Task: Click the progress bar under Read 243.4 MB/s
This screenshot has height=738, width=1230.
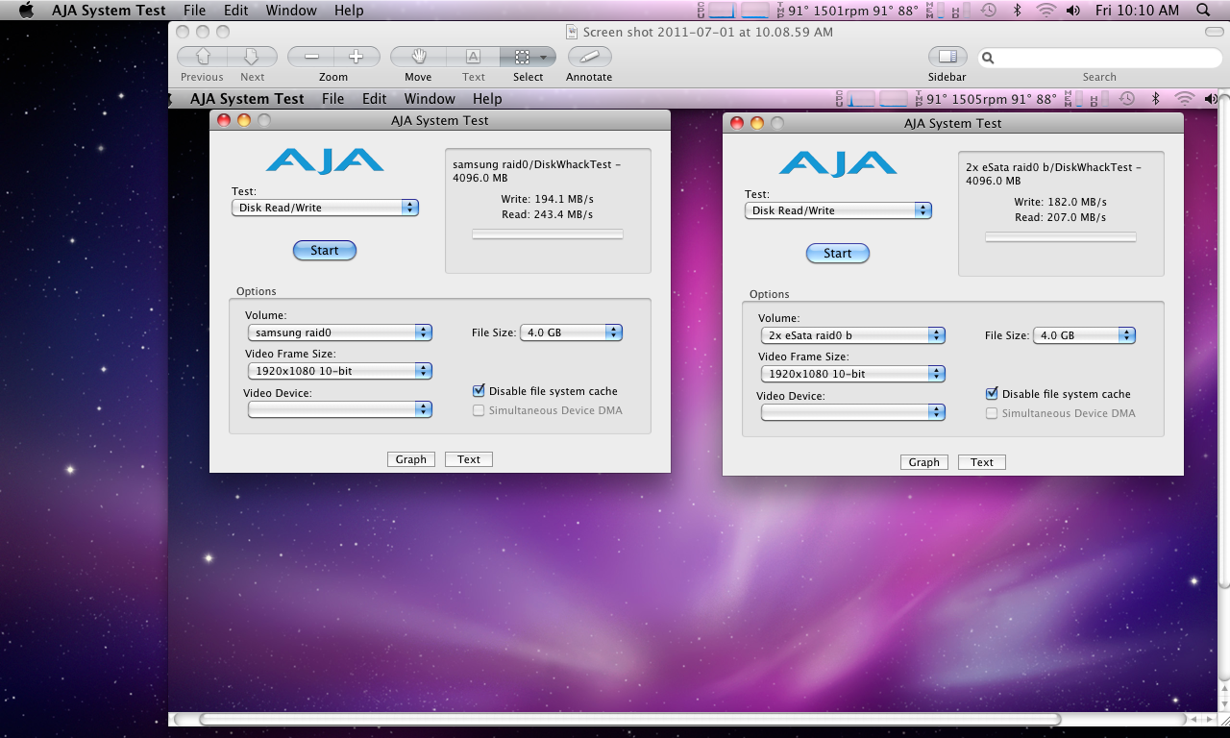Action: [x=548, y=234]
